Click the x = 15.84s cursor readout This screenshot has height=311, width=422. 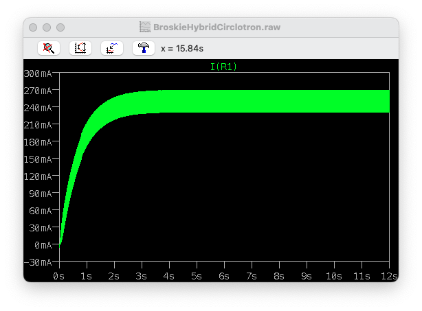pos(182,49)
